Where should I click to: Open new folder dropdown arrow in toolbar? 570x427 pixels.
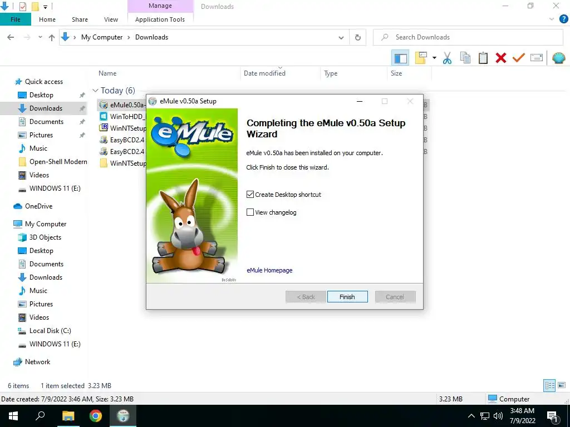tap(434, 58)
